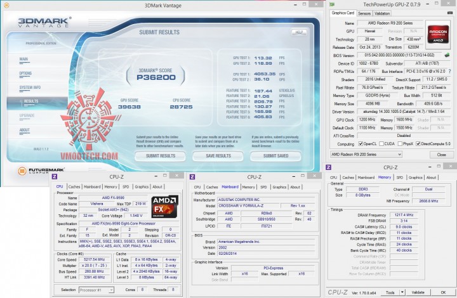Click the AMD FX-9590 name field

(x=113, y=198)
